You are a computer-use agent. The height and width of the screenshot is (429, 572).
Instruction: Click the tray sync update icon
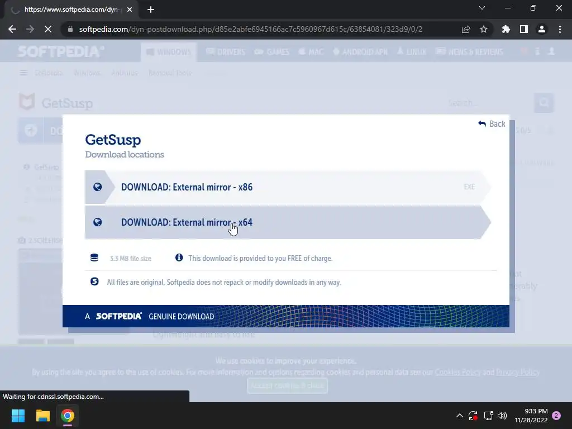(x=473, y=416)
